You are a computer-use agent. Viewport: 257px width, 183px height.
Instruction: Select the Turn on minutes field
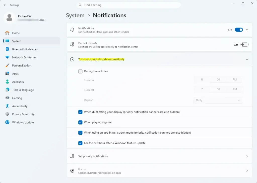coord(218,79)
